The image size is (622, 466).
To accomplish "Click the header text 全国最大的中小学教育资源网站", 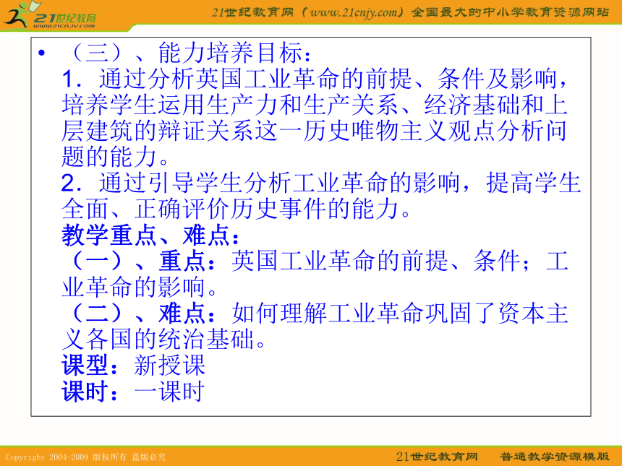I will 510,13.
